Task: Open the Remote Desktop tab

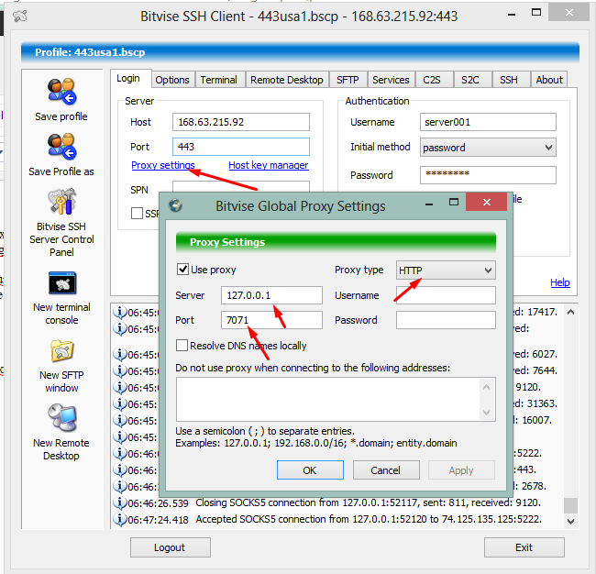Action: (x=287, y=80)
